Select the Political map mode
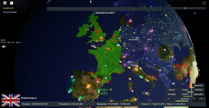 198,90
